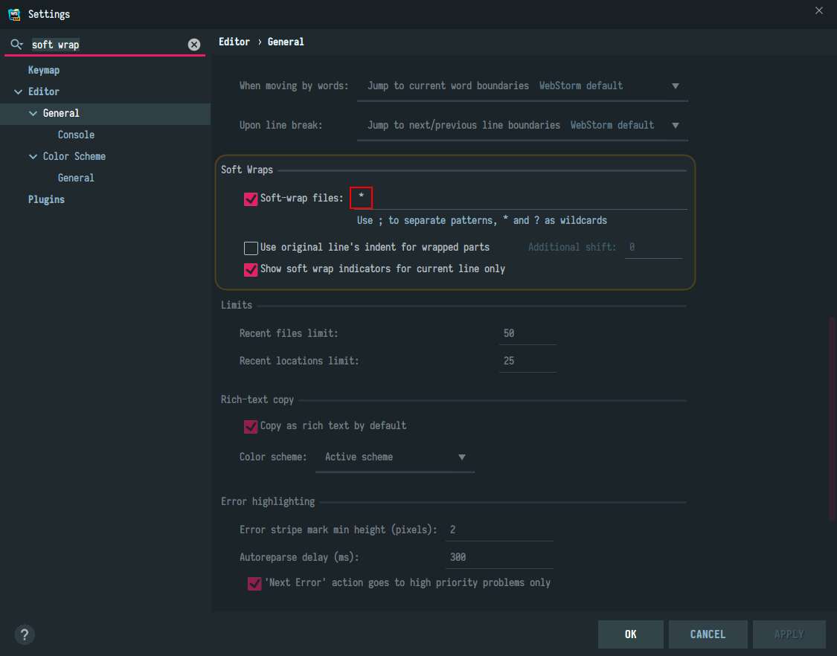Clear the 'soft wrap' search text
Image resolution: width=837 pixels, height=656 pixels.
click(x=193, y=45)
